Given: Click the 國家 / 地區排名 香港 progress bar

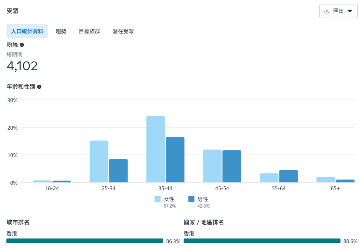Looking at the screenshot, I should click(x=262, y=241).
